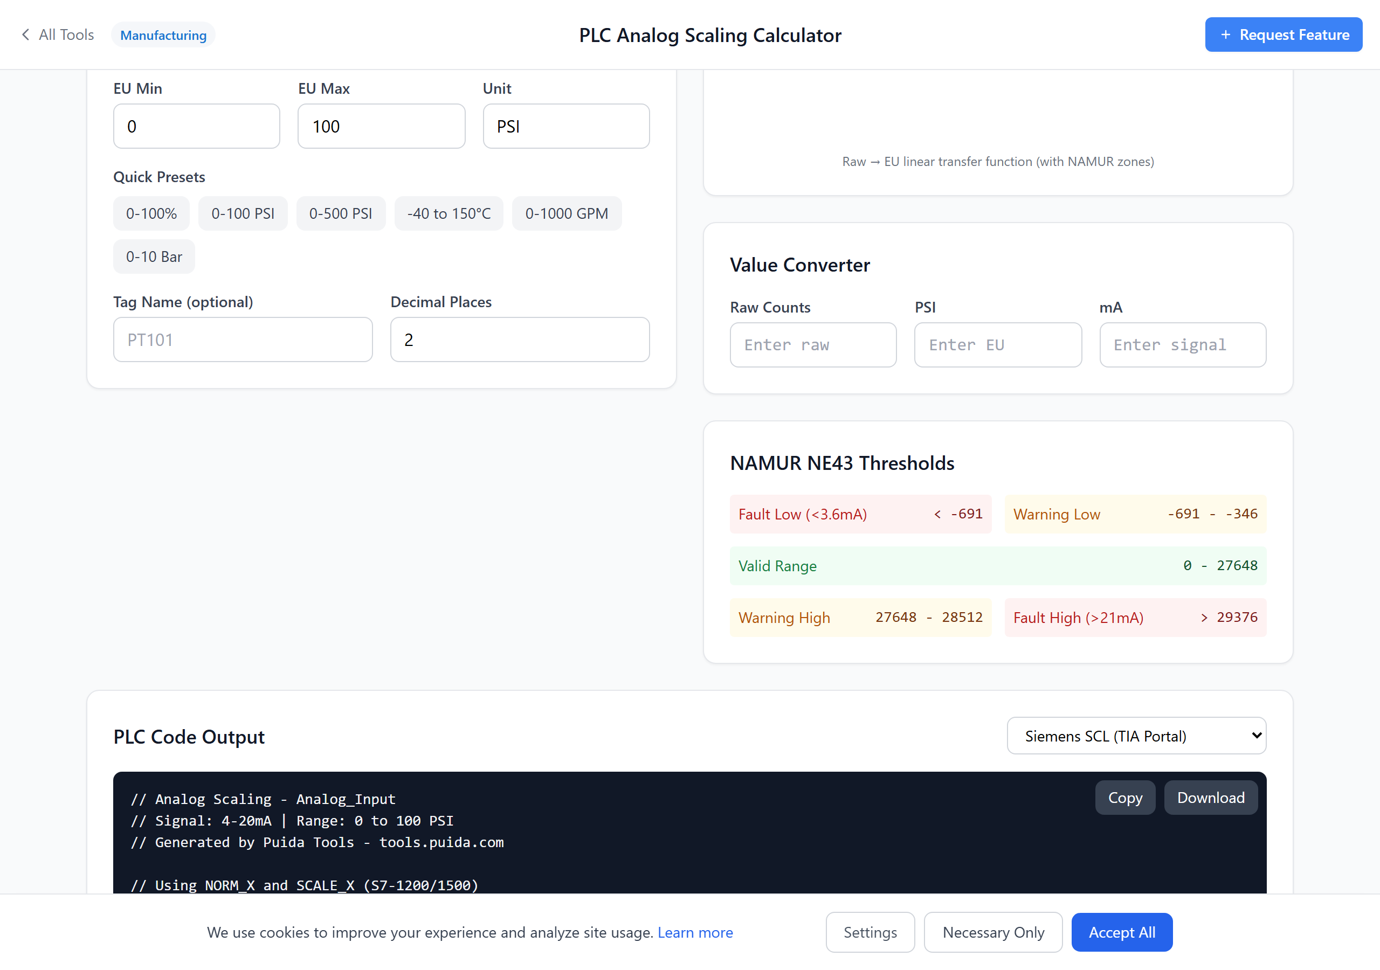Select the -40 to 150°C preset

448,213
